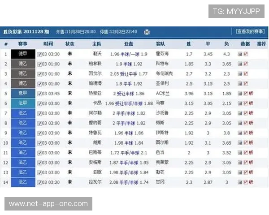This screenshot has height=215, width=269.
Task: Click draw odds 2.87 in row 14
Action: coord(208,182)
